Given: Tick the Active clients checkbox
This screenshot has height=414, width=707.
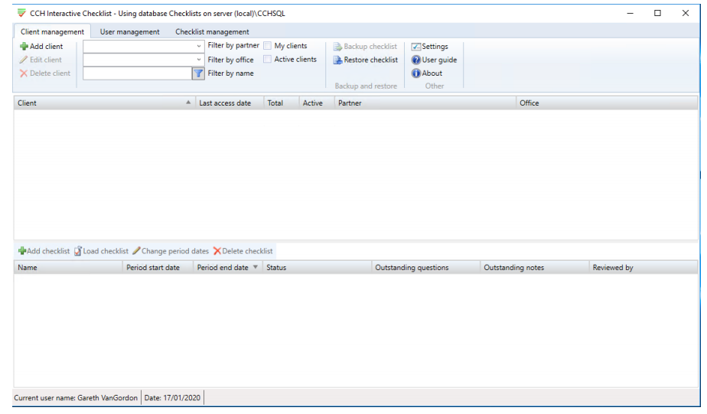Looking at the screenshot, I should (267, 59).
